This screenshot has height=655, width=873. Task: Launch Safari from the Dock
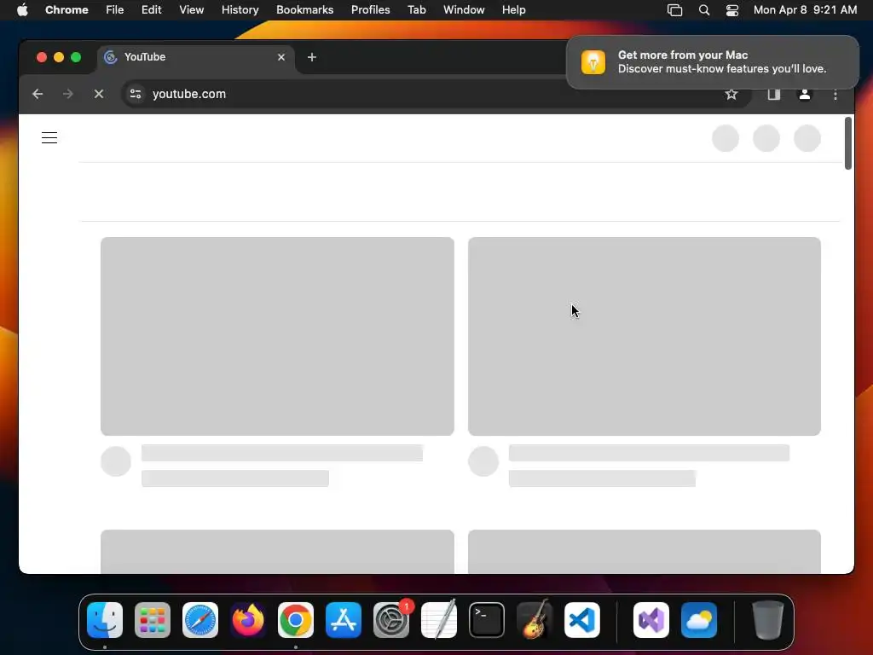click(x=200, y=620)
